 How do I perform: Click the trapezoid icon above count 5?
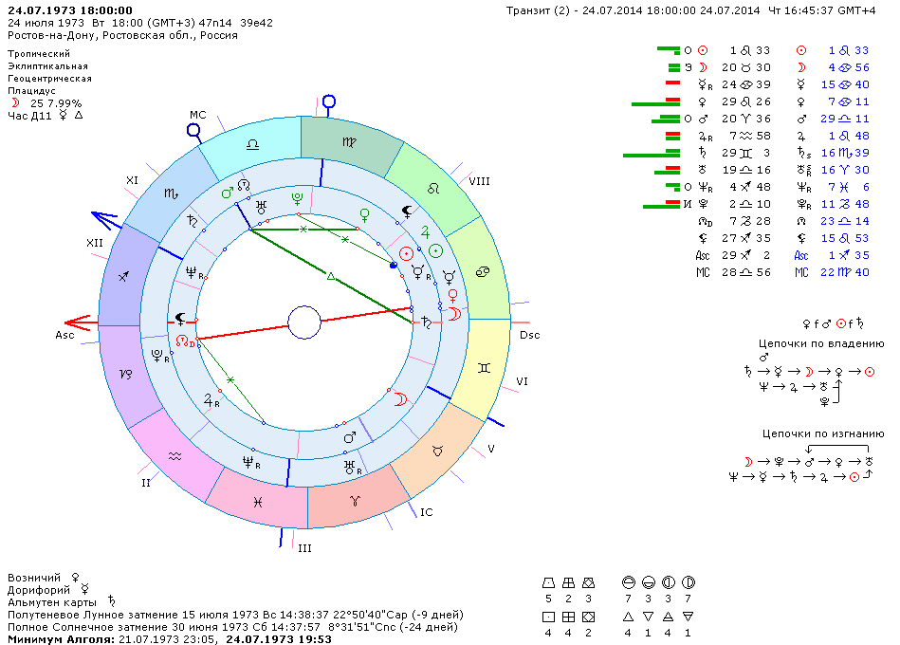click(548, 581)
